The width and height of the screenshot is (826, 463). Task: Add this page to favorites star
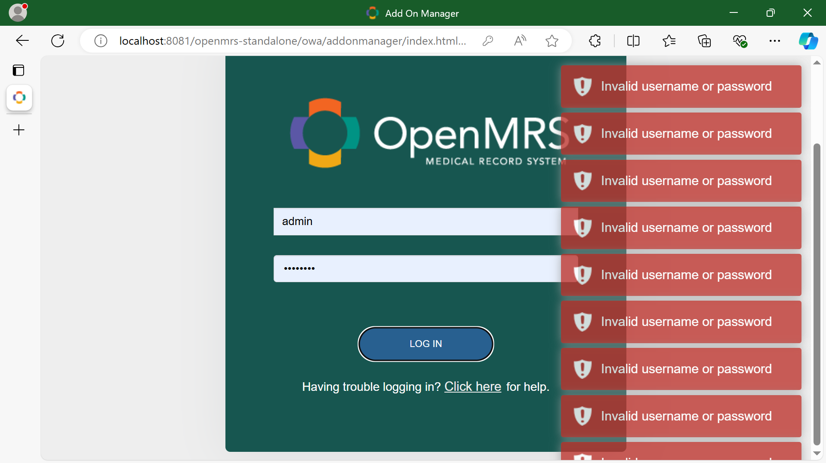click(x=552, y=41)
